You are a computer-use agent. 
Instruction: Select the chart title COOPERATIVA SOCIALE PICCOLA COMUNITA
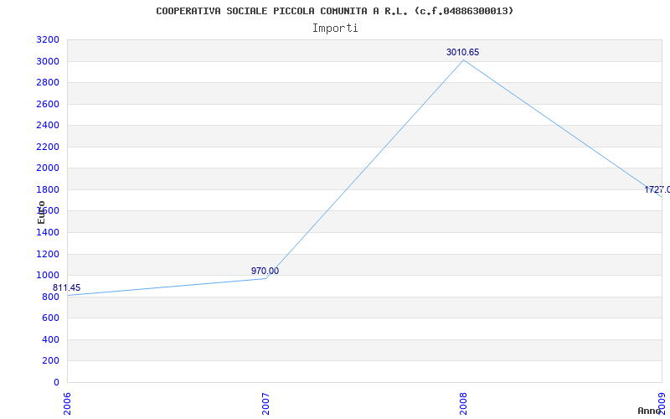click(x=334, y=11)
